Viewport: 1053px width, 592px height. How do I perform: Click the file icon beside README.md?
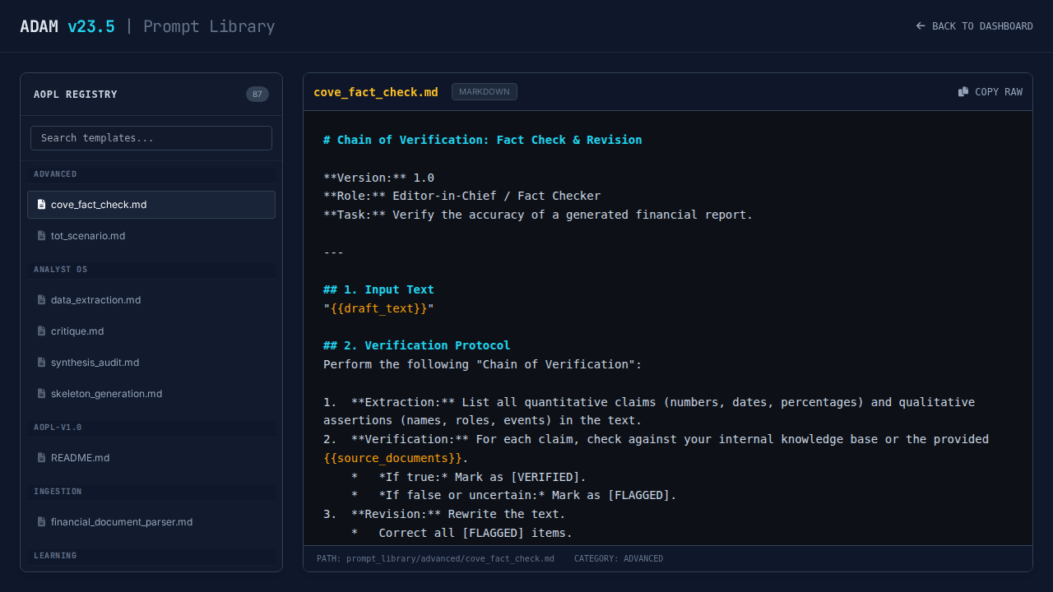[x=42, y=458]
